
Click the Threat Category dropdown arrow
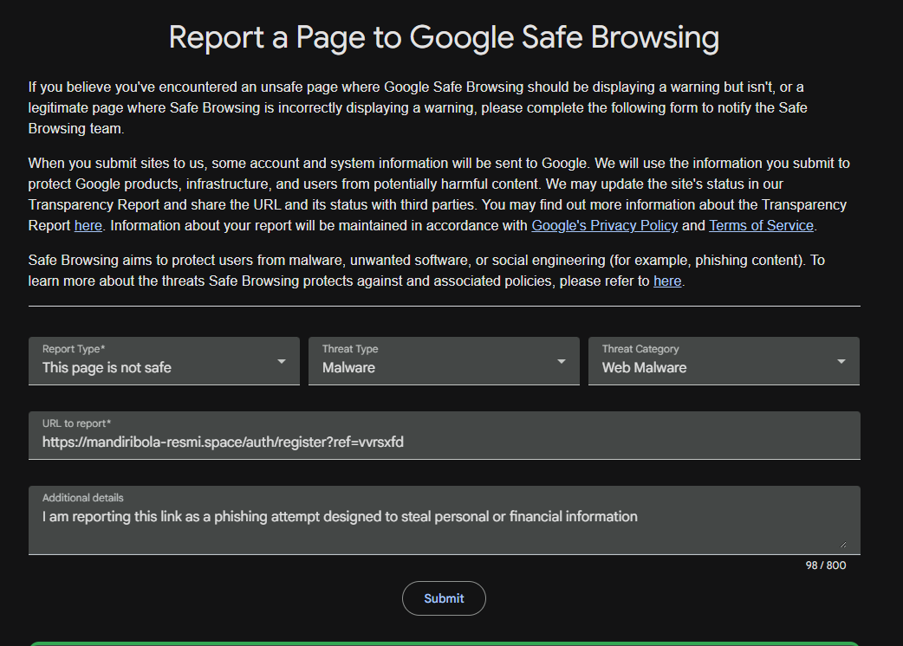click(841, 361)
